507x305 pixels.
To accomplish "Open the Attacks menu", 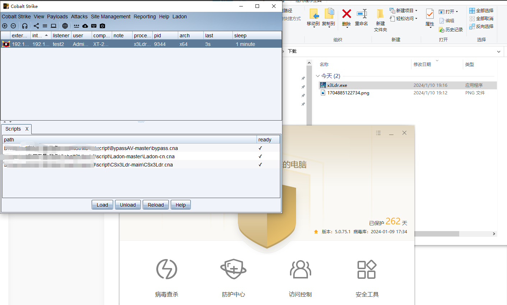I will pos(79,17).
